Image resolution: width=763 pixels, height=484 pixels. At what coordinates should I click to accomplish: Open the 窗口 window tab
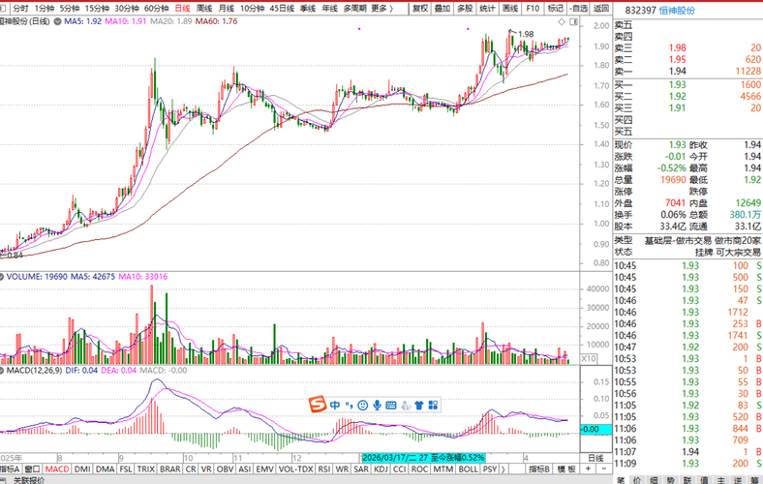click(32, 469)
